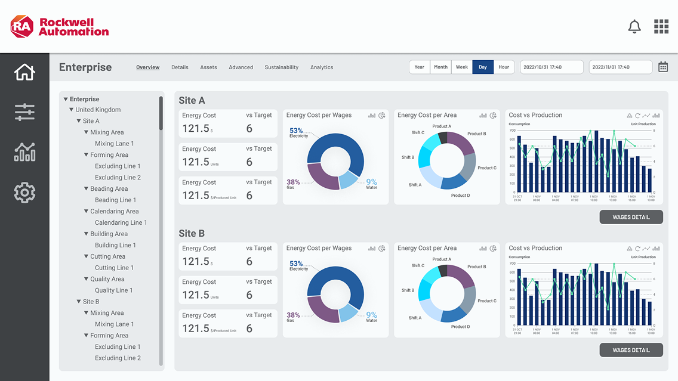Refresh Site A Cost vs Production chart
The image size is (678, 381).
pyautogui.click(x=637, y=115)
